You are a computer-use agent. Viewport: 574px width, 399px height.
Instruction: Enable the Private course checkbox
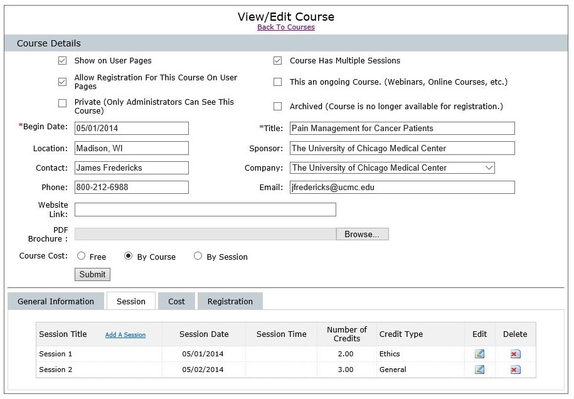point(62,103)
